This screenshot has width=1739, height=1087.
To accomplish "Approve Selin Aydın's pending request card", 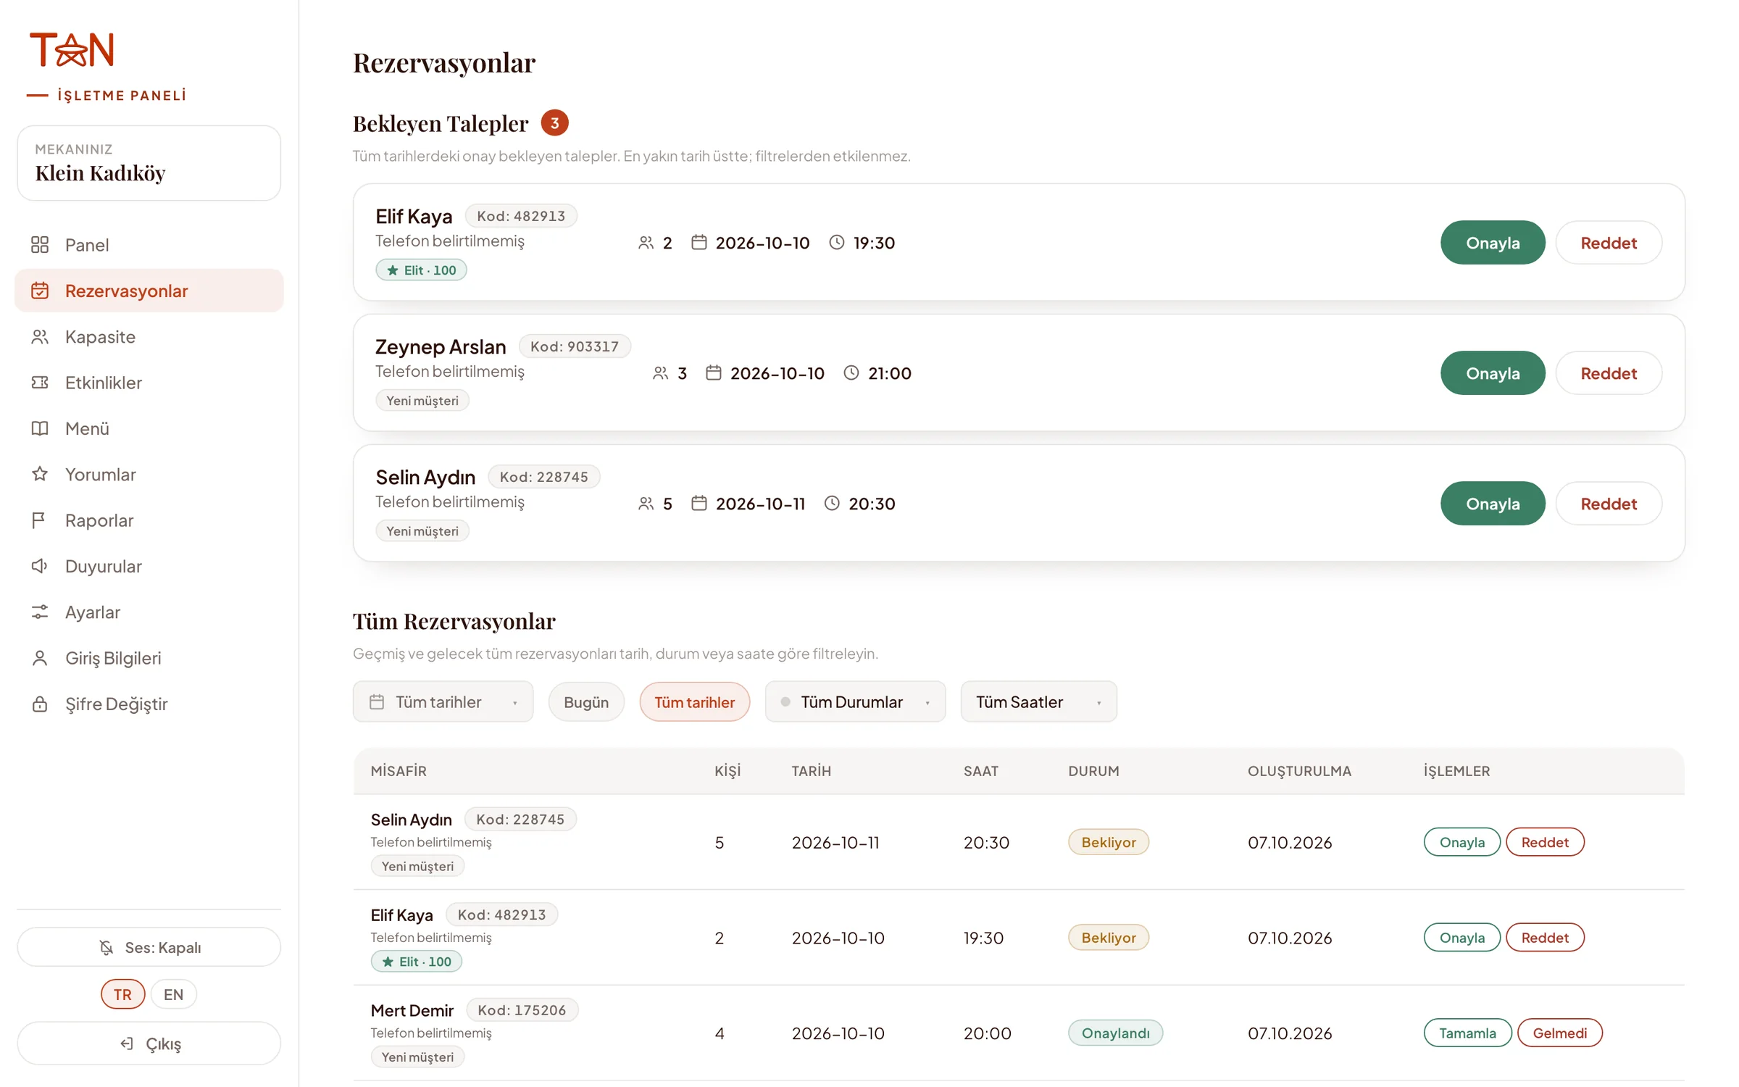I will pos(1493,504).
